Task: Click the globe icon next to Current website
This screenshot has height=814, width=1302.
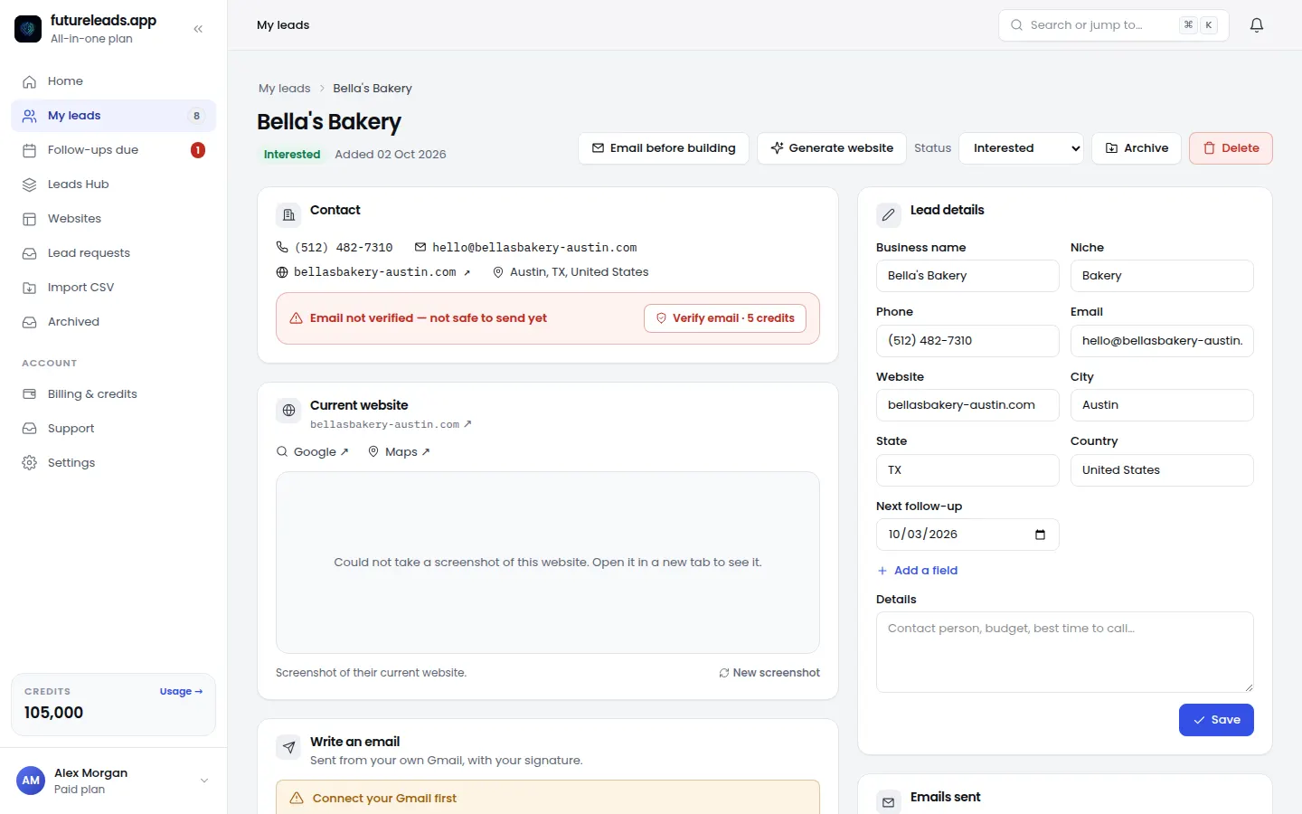Action: click(288, 410)
